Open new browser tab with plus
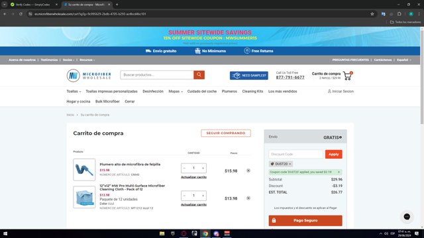 coord(117,5)
